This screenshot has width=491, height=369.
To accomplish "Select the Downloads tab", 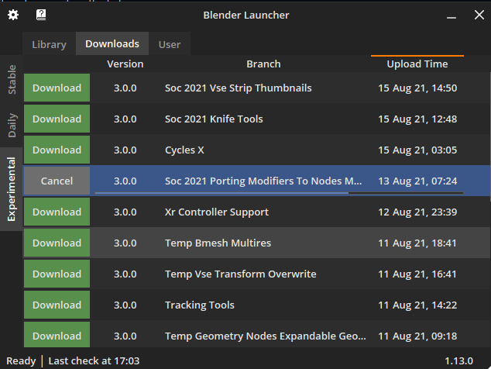I will point(112,44).
